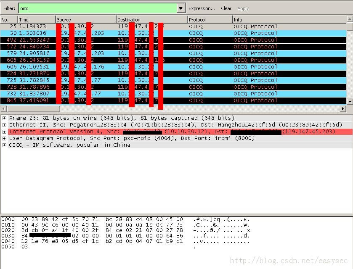The width and height of the screenshot is (353, 269).
Task: Click the horizontal scrollbar right arrow
Action: pos(342,108)
